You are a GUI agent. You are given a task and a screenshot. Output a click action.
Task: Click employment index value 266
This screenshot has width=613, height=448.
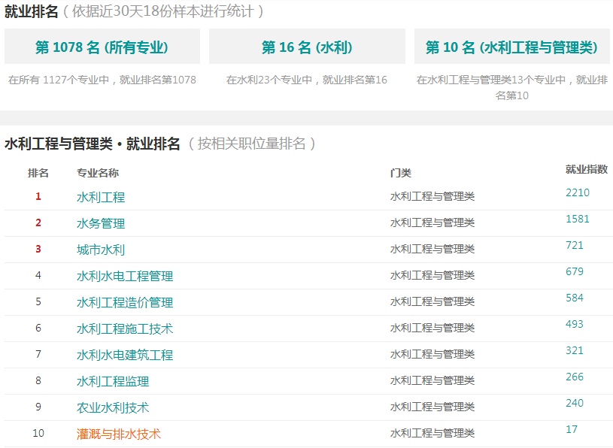(x=575, y=377)
